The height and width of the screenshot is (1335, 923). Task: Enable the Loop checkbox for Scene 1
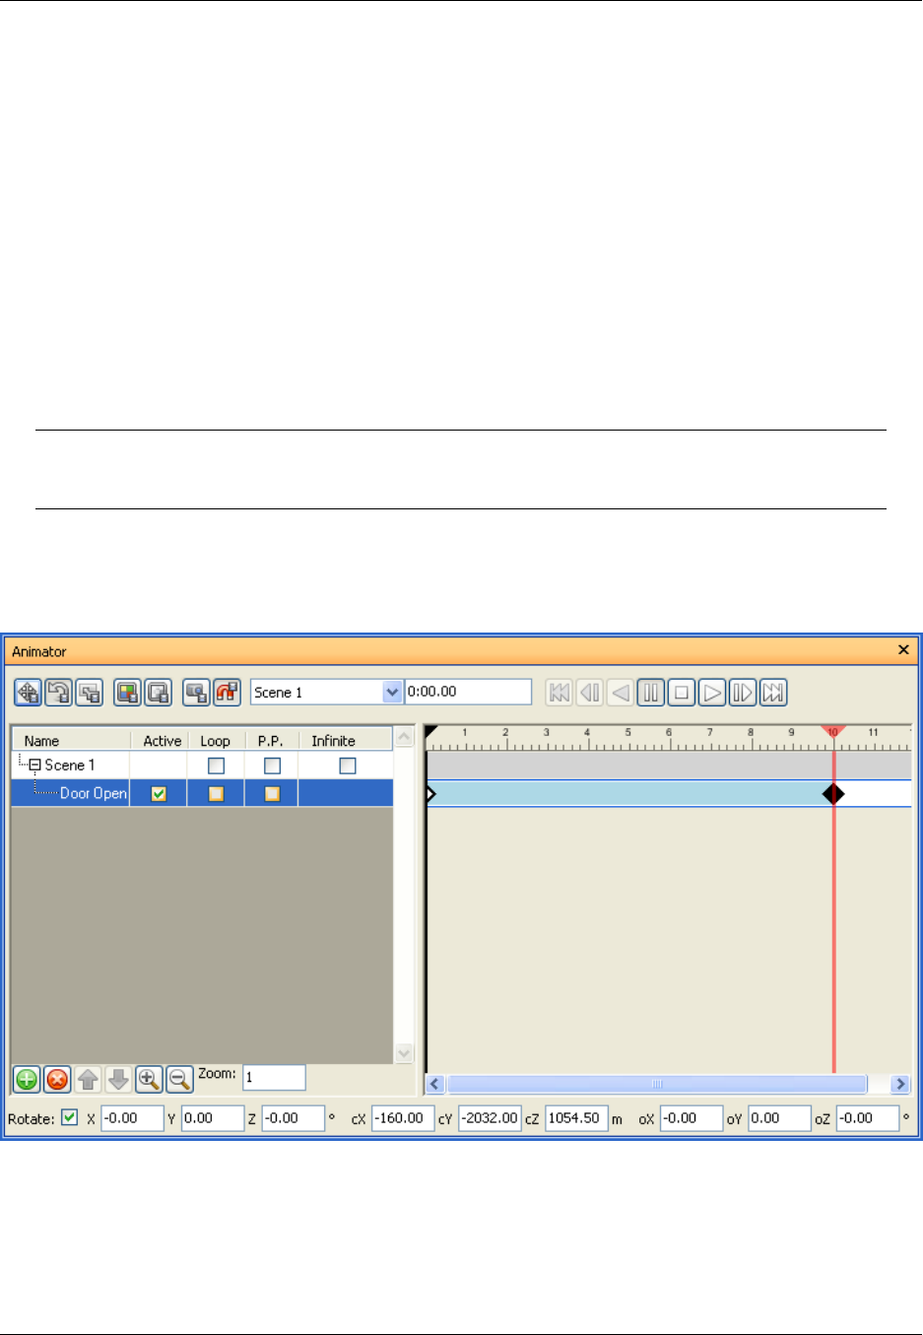click(216, 766)
